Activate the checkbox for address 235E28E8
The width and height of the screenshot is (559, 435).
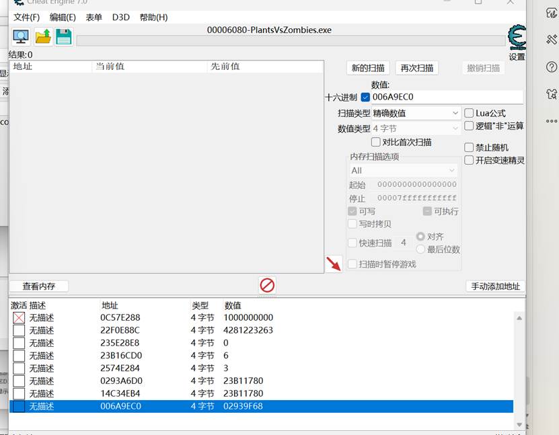(x=19, y=343)
